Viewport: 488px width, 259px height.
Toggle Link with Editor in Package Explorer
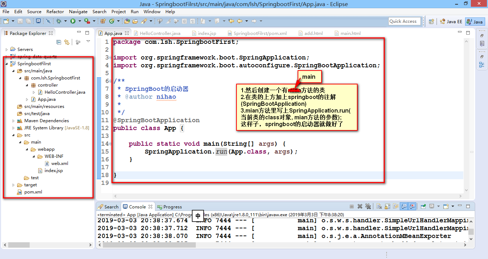point(66,42)
